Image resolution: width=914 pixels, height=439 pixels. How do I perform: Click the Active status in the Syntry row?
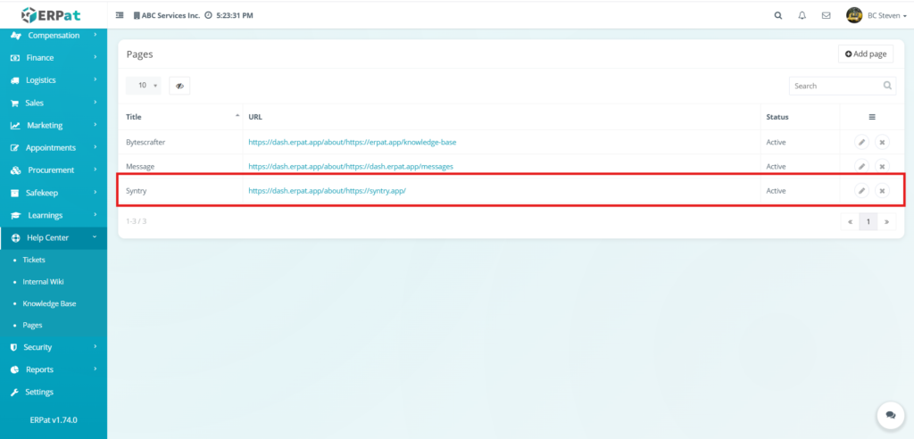tap(776, 191)
